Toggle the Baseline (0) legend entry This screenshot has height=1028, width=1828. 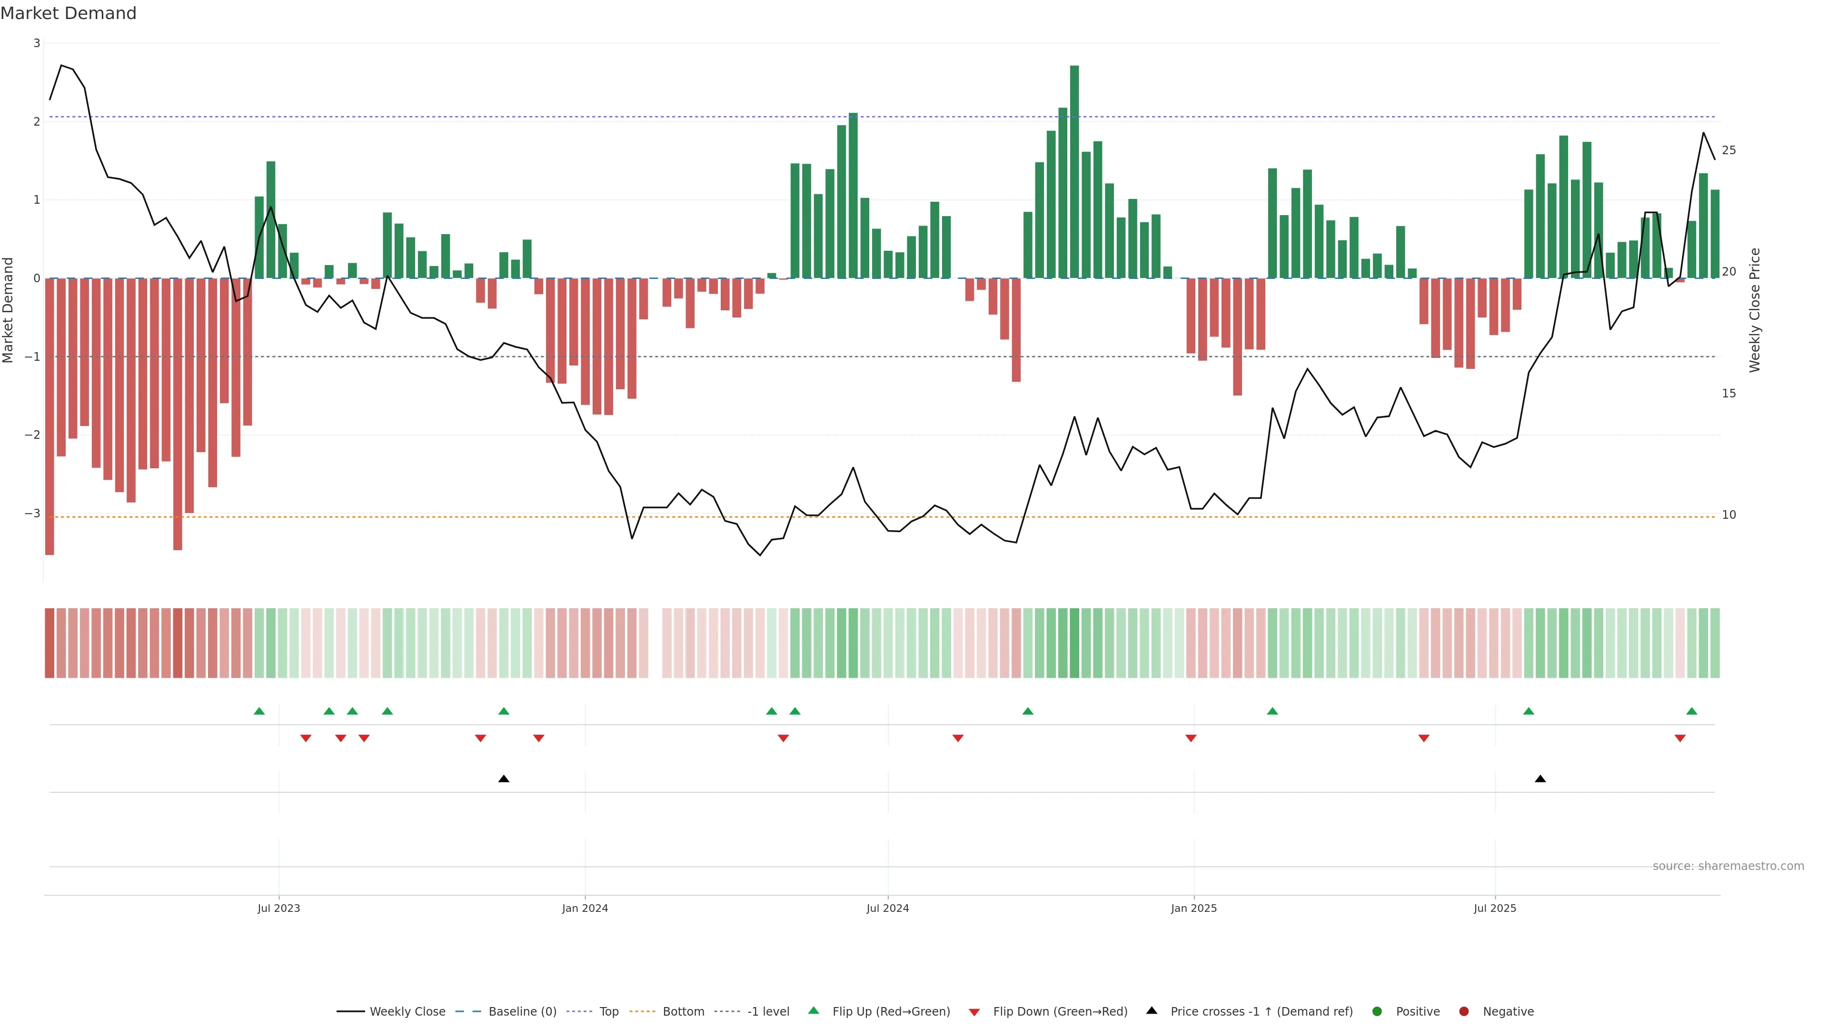[522, 1011]
